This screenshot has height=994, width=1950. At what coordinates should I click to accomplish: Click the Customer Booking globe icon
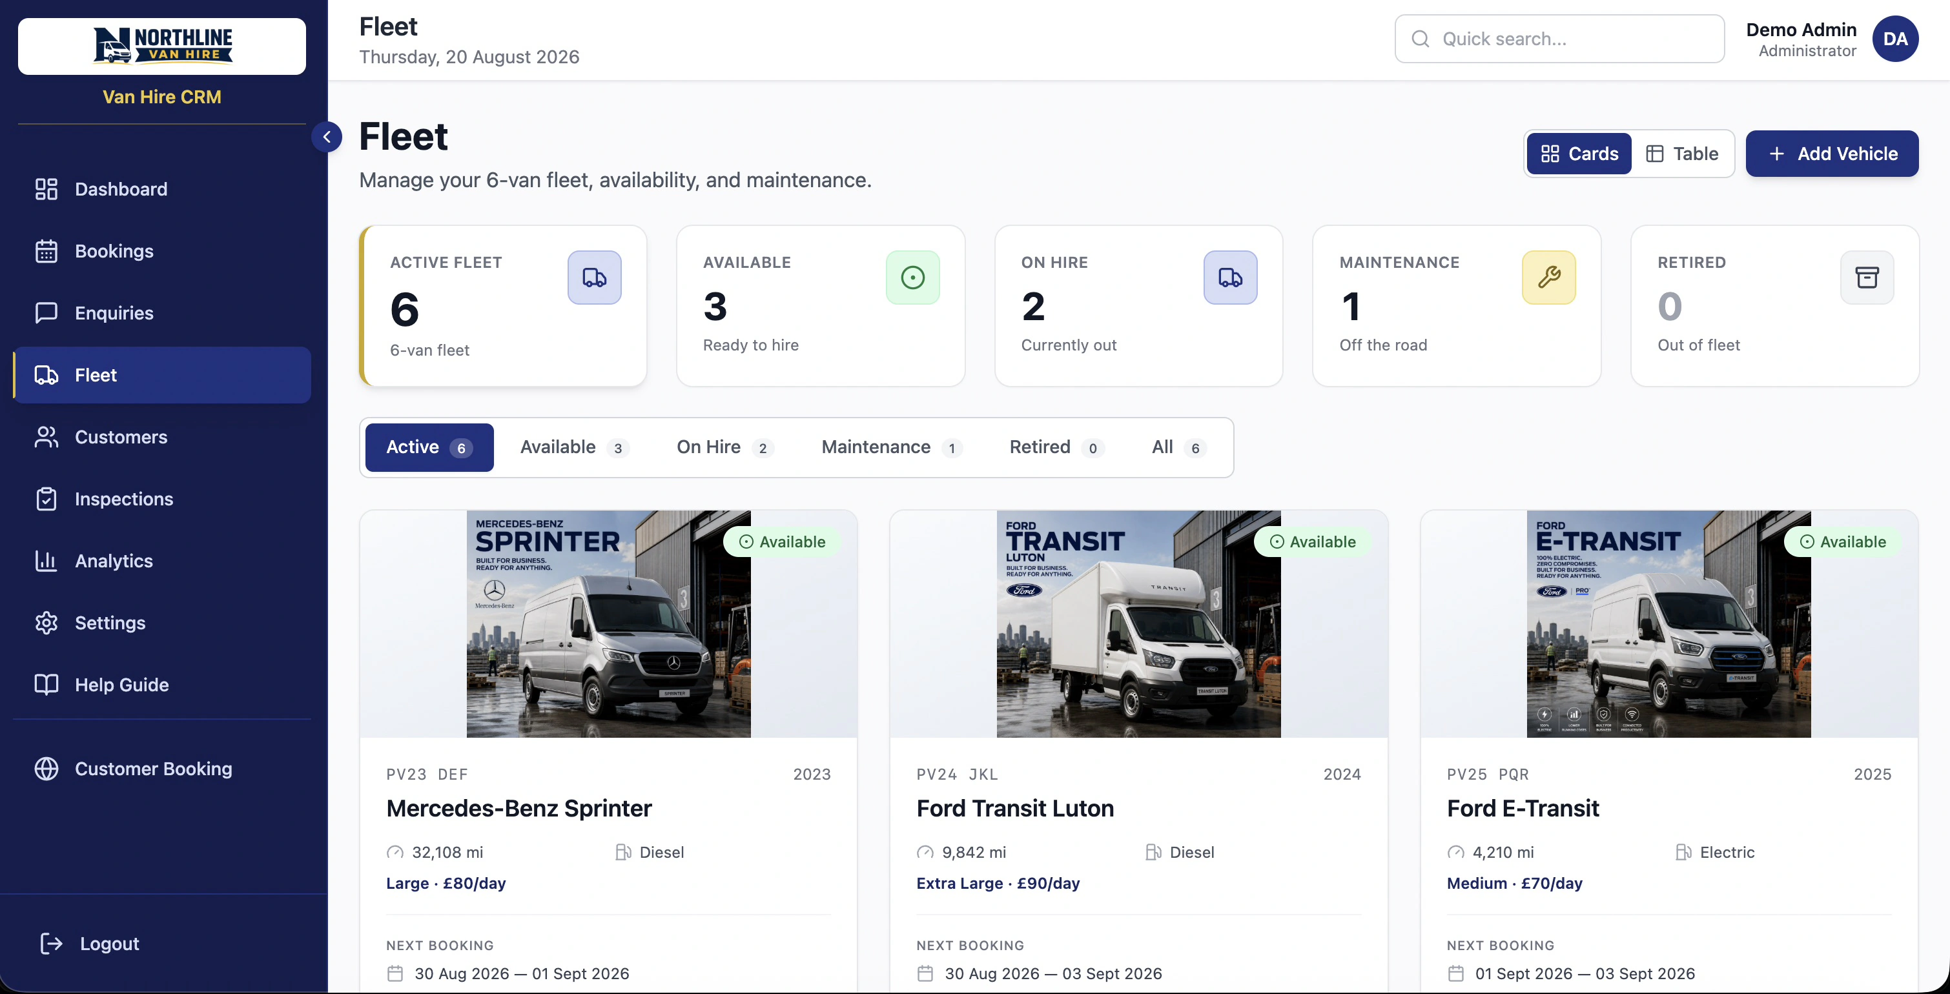pyautogui.click(x=46, y=769)
